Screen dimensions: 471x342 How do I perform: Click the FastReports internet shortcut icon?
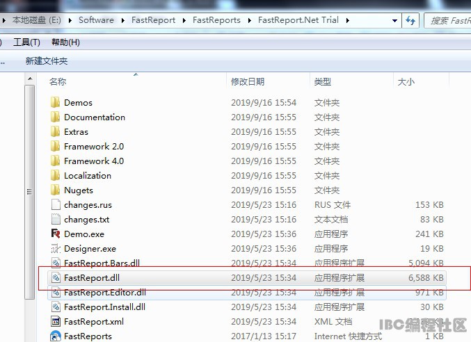[56, 336]
